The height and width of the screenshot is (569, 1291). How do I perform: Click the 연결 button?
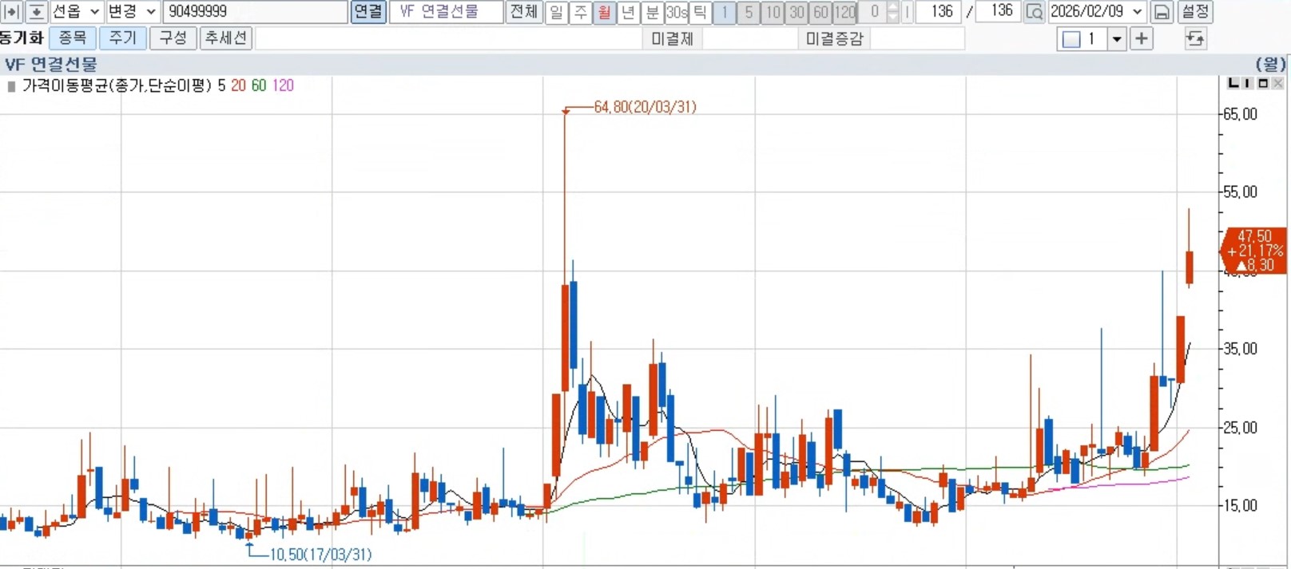(x=368, y=12)
